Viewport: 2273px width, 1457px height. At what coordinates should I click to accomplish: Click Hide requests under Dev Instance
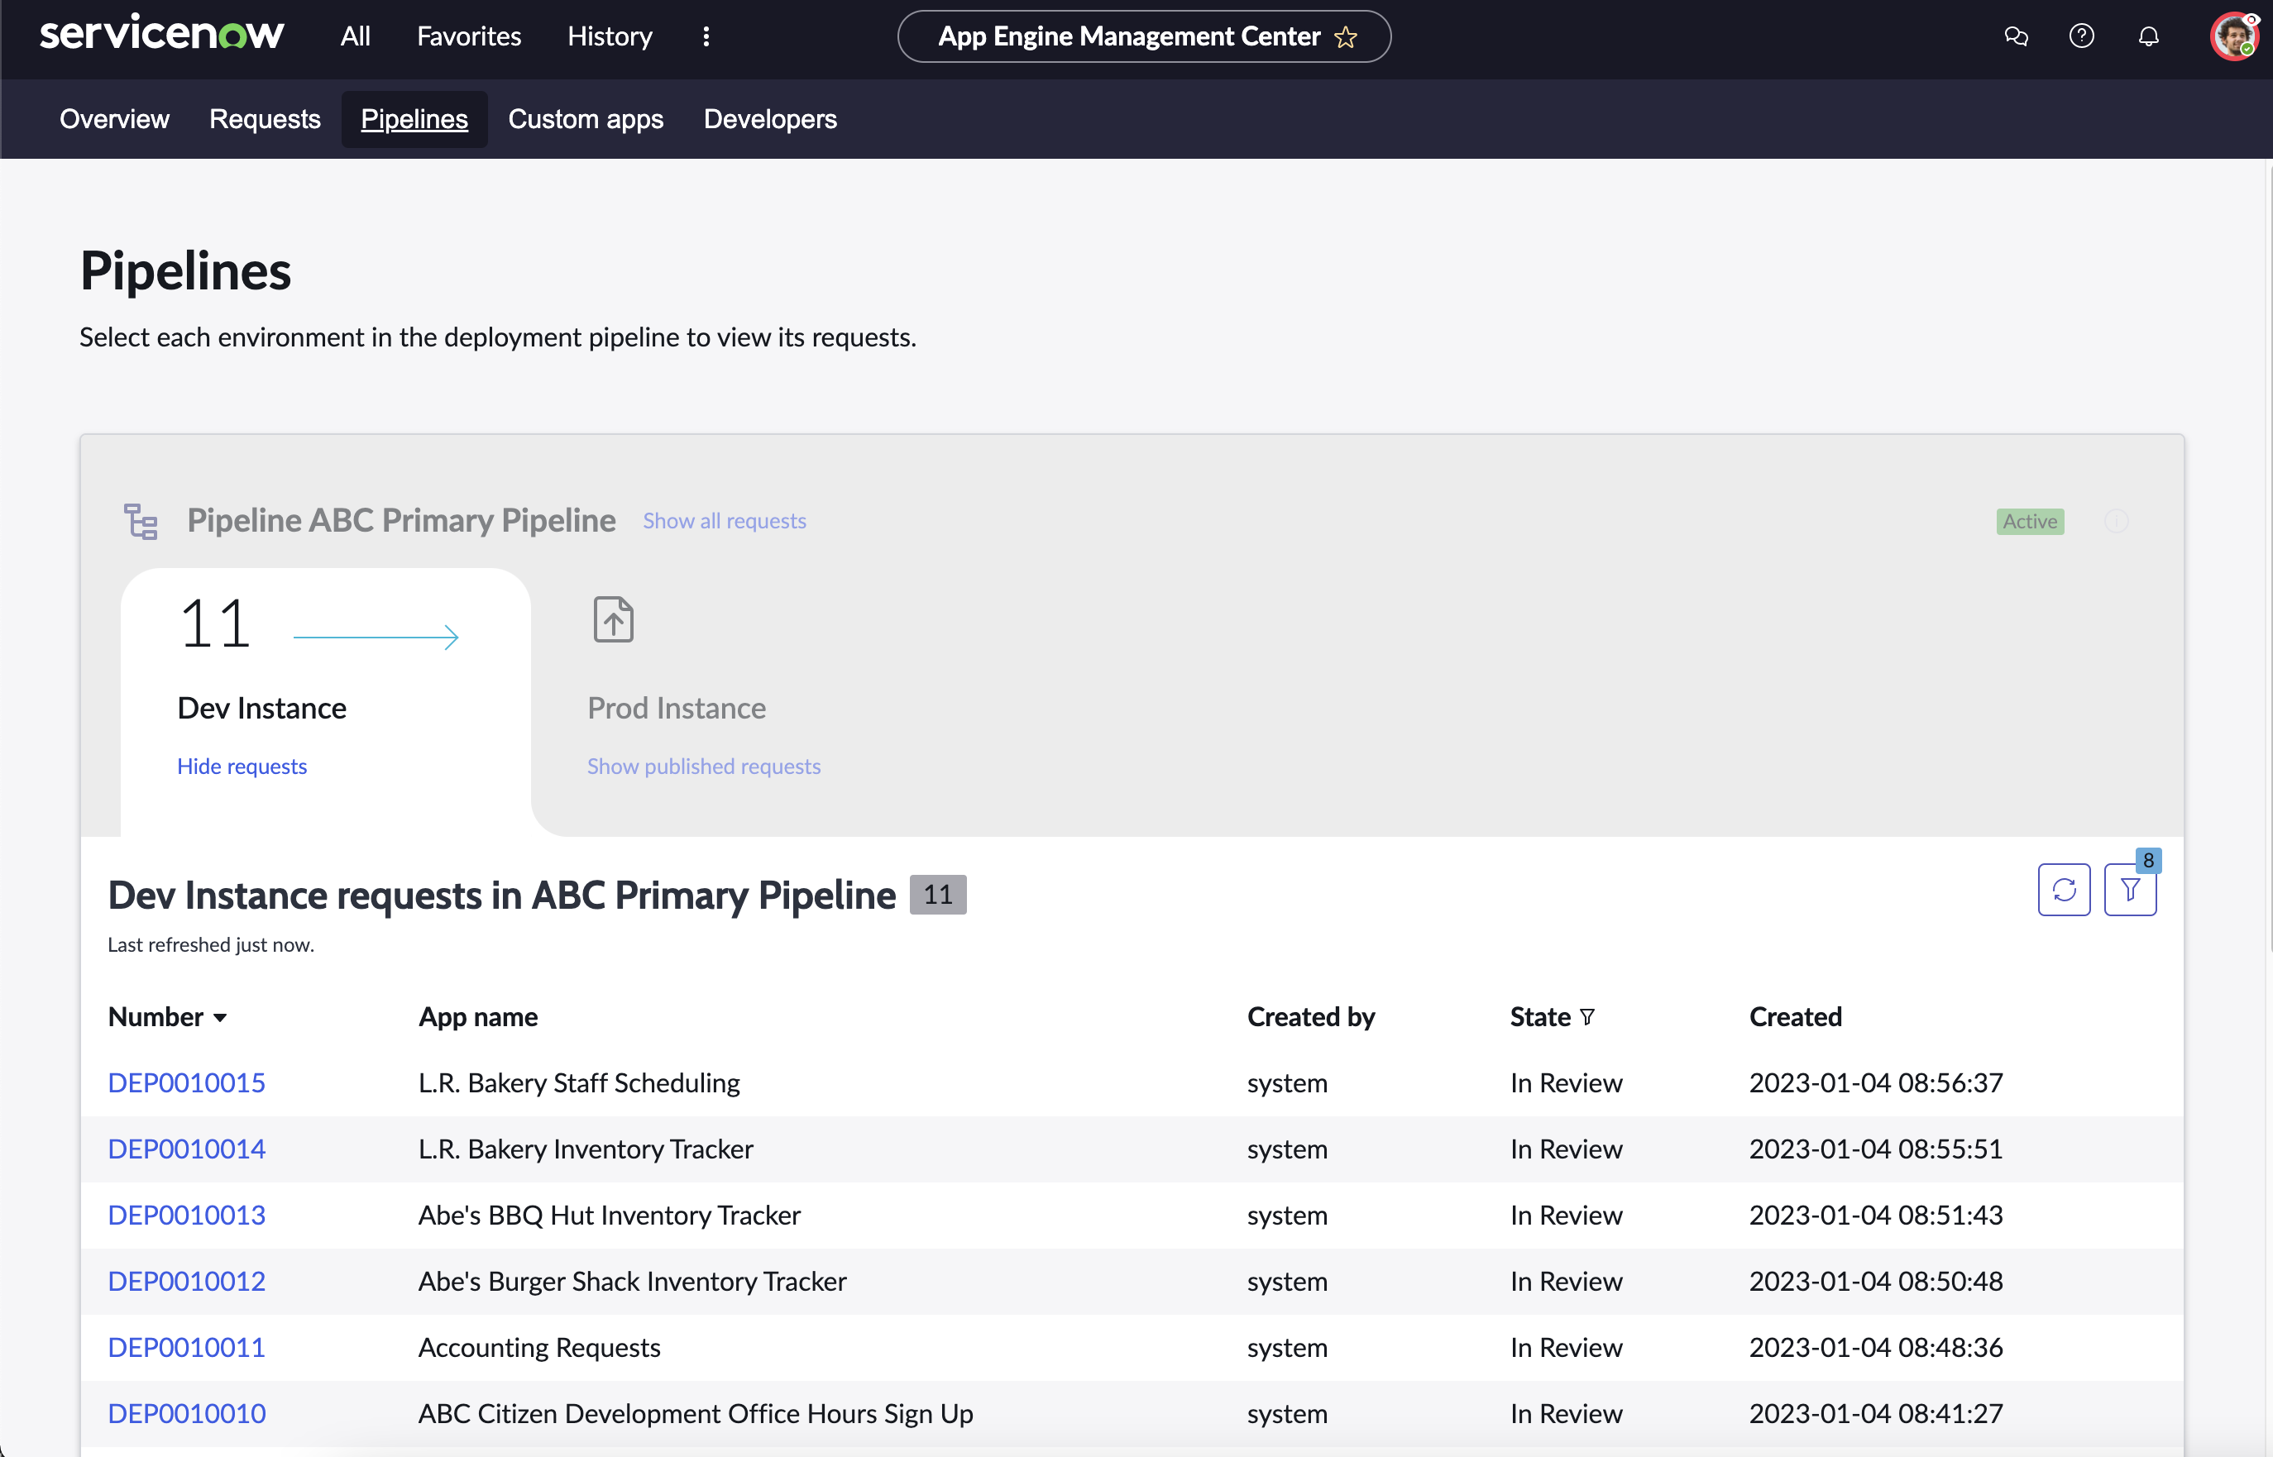[242, 767]
